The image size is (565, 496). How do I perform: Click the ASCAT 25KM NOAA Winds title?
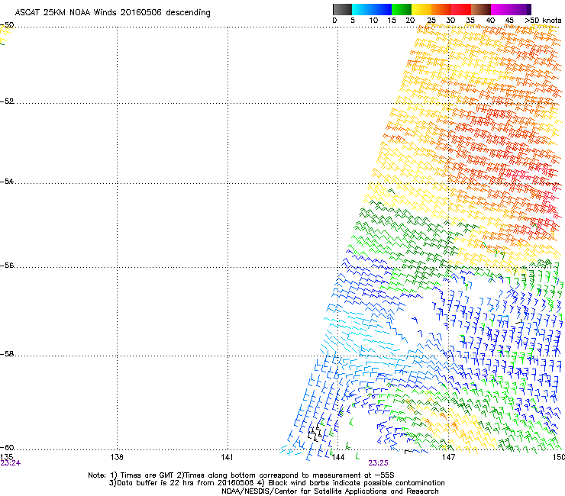click(x=112, y=12)
